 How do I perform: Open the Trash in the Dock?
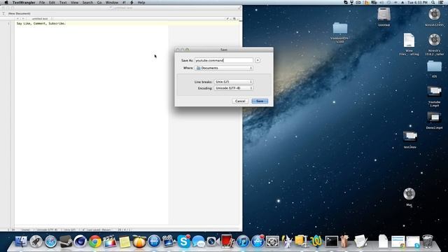(x=428, y=241)
